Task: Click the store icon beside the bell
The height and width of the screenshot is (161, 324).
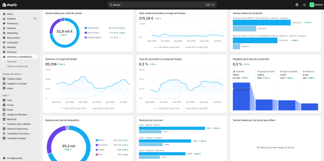Action: pyautogui.click(x=297, y=5)
